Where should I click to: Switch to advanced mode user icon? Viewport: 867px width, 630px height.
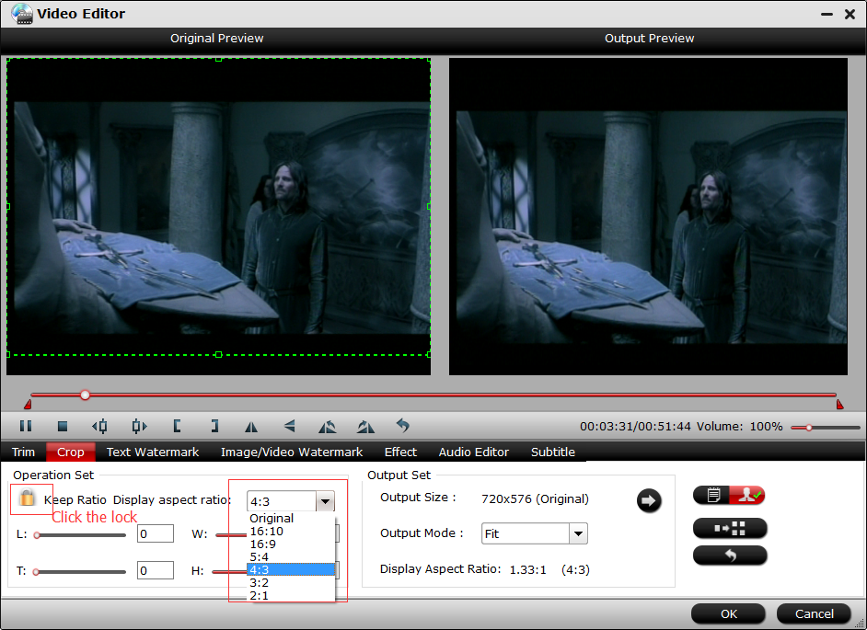click(x=747, y=495)
